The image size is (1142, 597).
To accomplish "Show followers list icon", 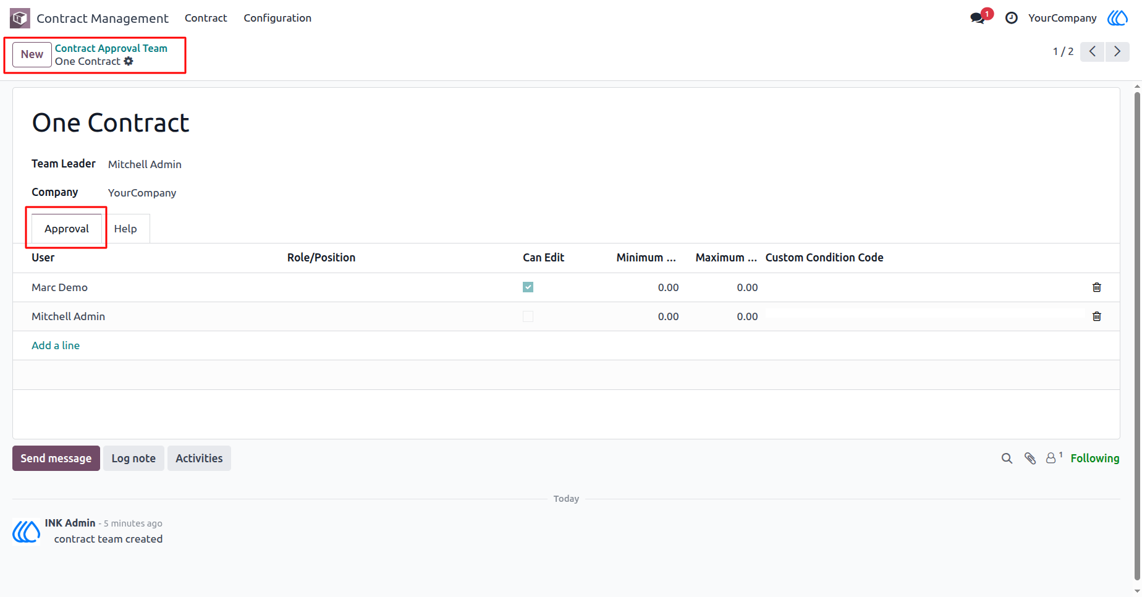I will [x=1054, y=458].
